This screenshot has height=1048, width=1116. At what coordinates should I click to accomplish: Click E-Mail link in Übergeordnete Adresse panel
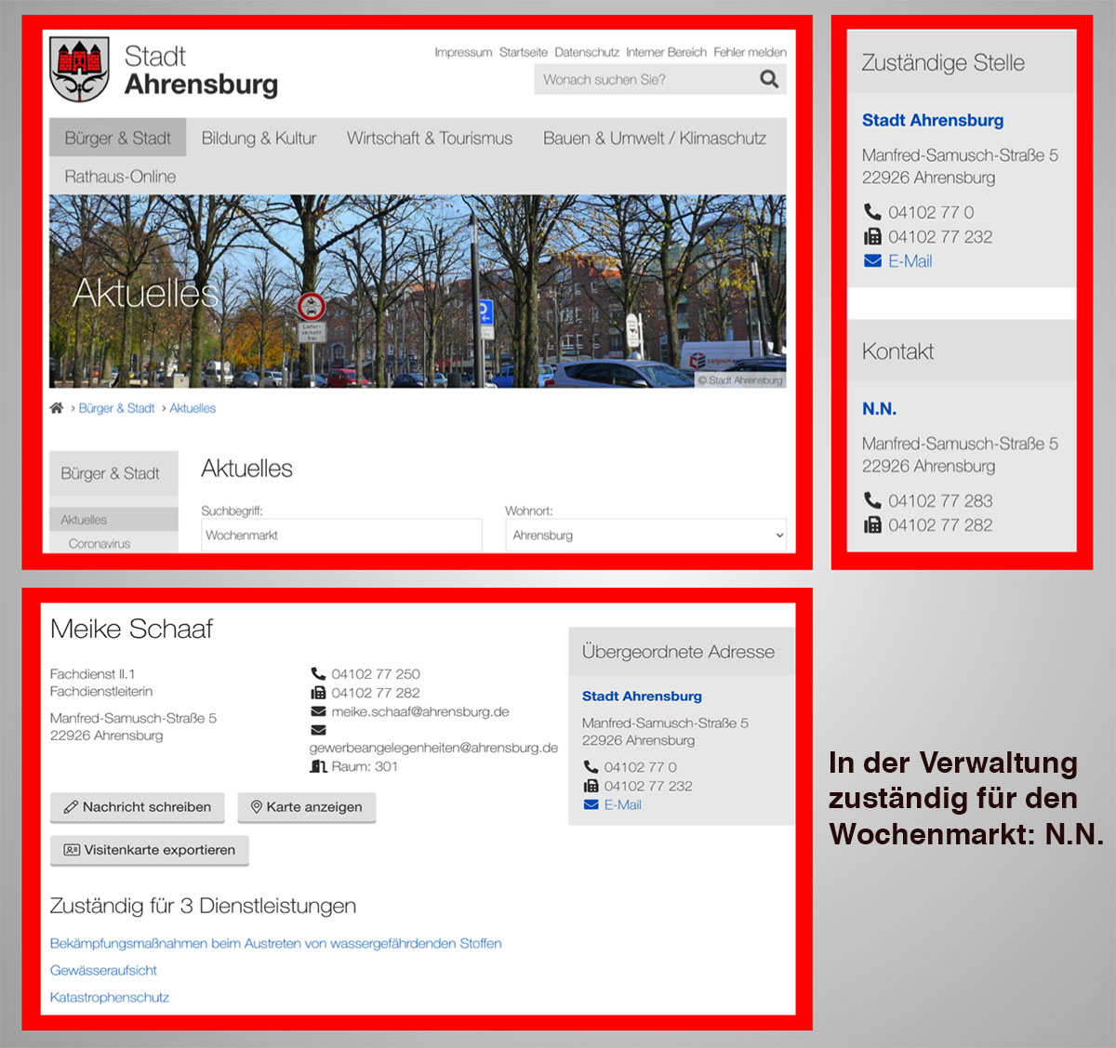[x=622, y=805]
